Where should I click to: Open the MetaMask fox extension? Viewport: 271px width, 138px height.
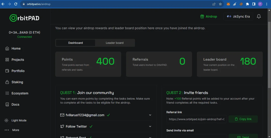[x=228, y=4]
